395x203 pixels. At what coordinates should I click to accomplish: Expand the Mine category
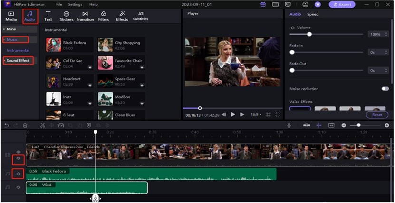pos(19,29)
